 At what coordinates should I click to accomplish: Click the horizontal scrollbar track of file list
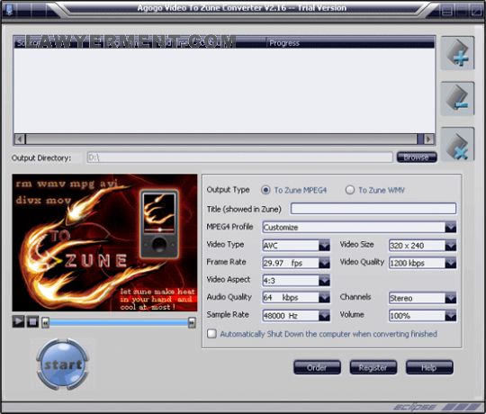point(221,139)
